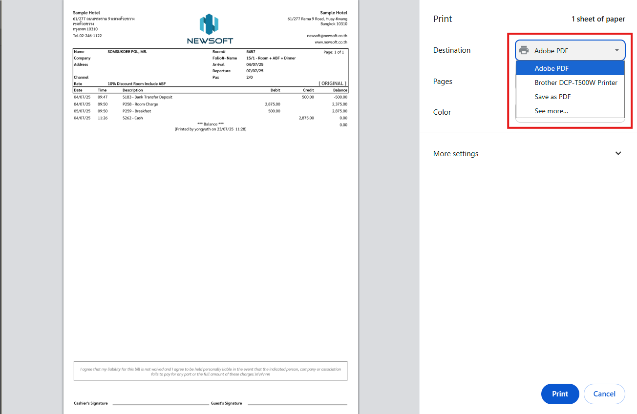Click the printer icon in the Destination field
Viewport: 637px width, 414px height.
(524, 50)
